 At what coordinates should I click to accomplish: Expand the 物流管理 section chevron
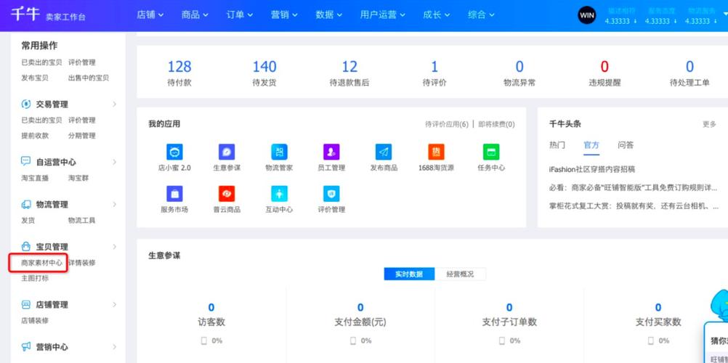point(115,204)
